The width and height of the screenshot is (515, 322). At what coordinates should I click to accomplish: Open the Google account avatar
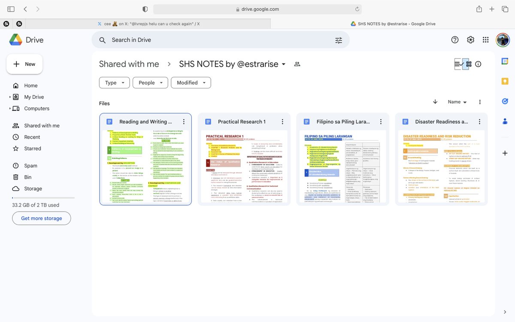click(503, 40)
